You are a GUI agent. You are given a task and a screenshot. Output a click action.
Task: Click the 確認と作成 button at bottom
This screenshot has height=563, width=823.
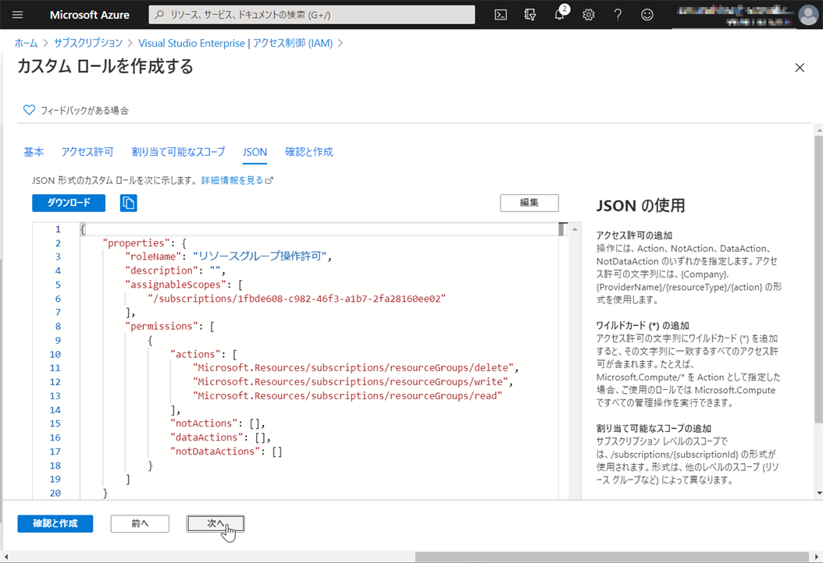point(55,524)
